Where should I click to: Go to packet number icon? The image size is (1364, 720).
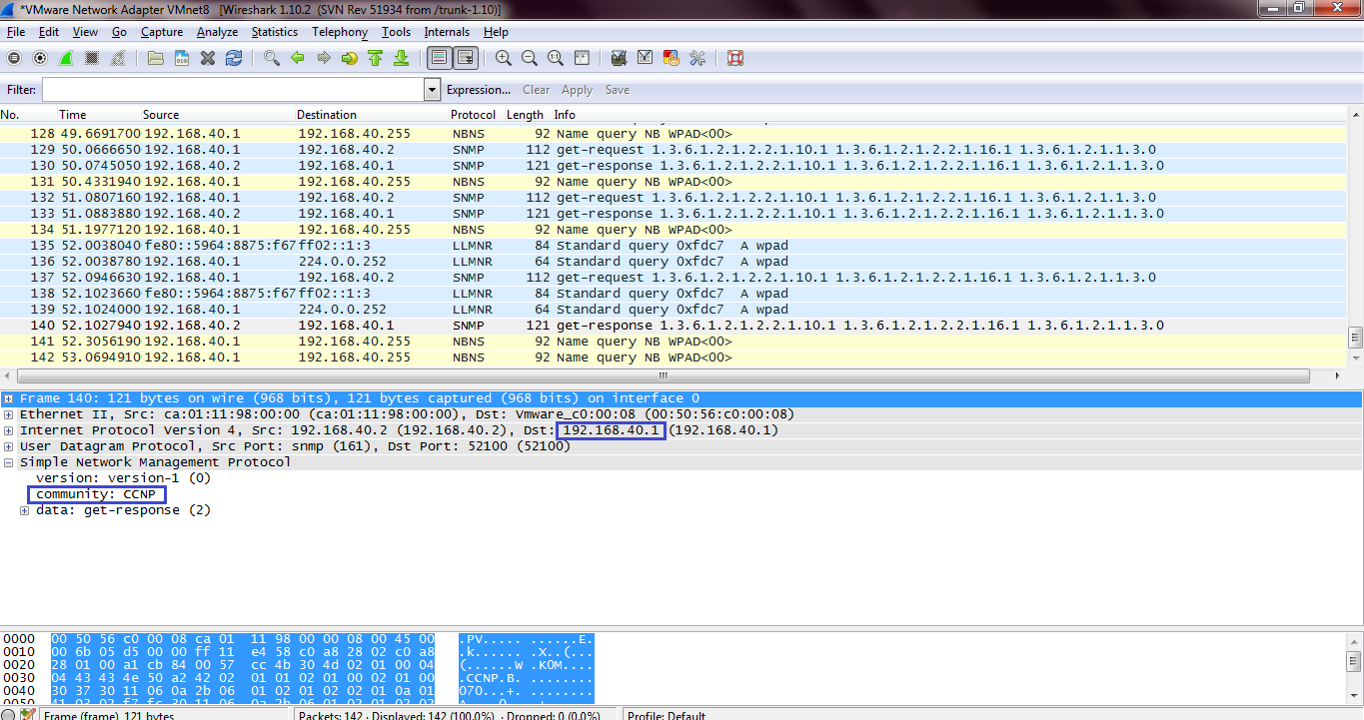[350, 58]
